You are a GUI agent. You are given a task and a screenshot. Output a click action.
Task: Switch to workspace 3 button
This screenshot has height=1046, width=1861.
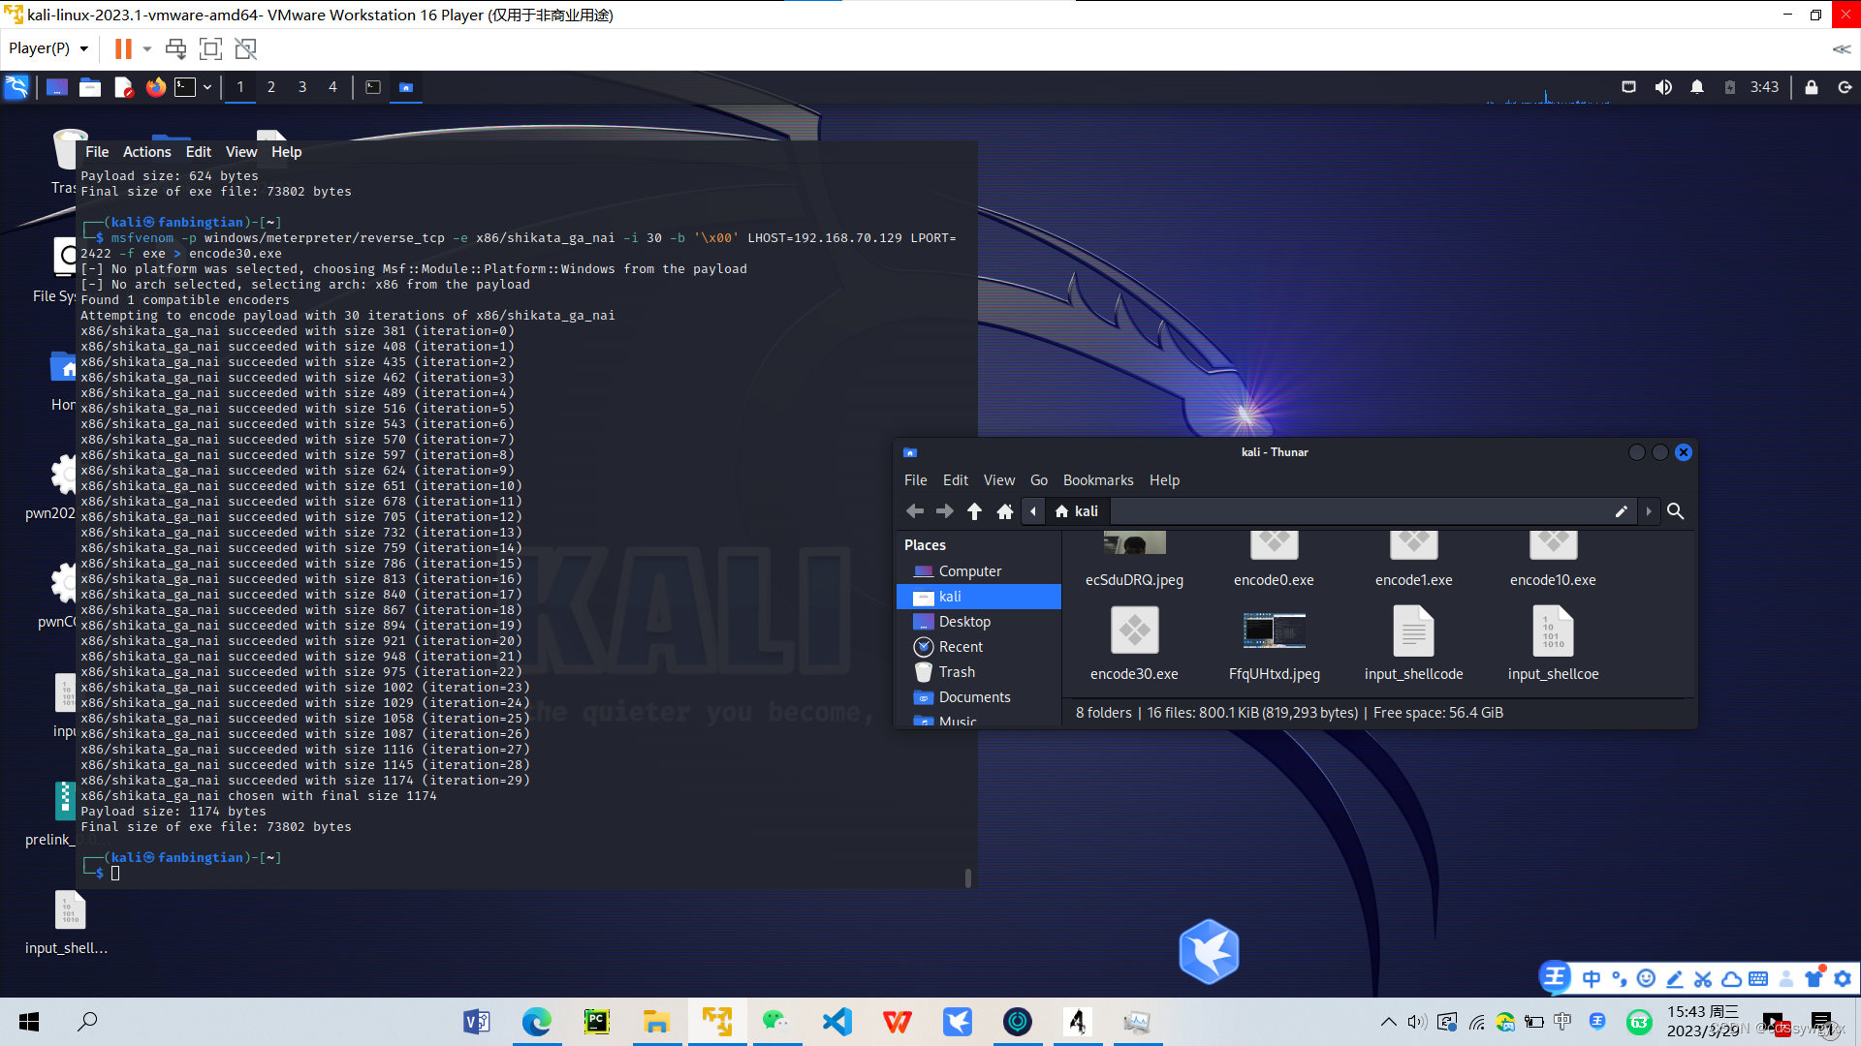pyautogui.click(x=302, y=87)
